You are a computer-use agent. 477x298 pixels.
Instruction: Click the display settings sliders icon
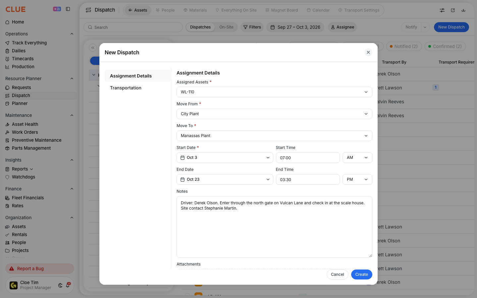[x=442, y=10]
